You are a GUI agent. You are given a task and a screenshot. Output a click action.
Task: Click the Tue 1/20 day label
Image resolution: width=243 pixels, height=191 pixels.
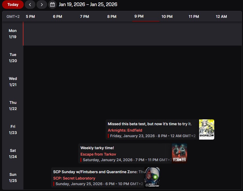pos(13,58)
